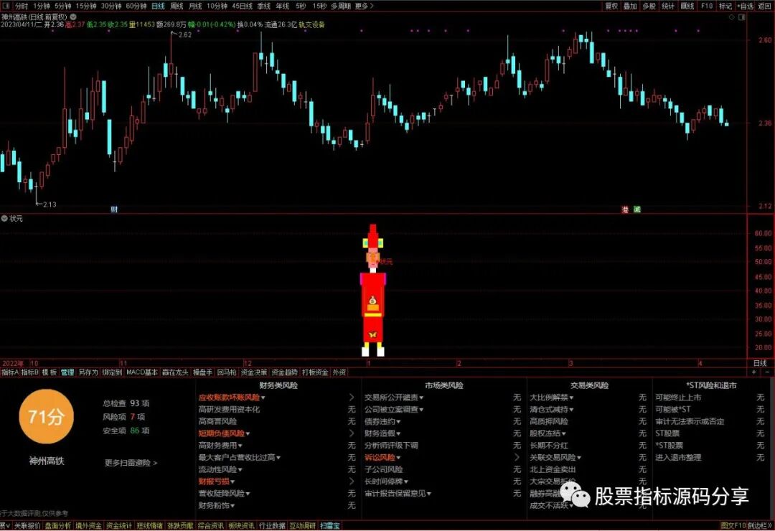Select the 指标A indicator tab
Viewport: 775px width, 531px height.
click(10, 372)
